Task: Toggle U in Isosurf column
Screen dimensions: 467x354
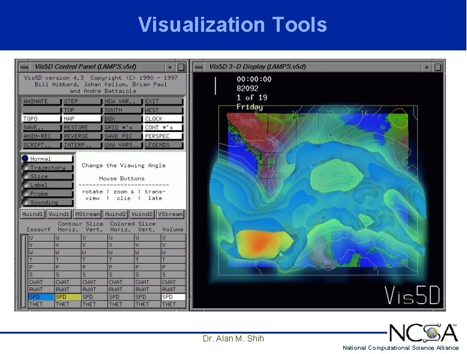Action: [x=41, y=238]
